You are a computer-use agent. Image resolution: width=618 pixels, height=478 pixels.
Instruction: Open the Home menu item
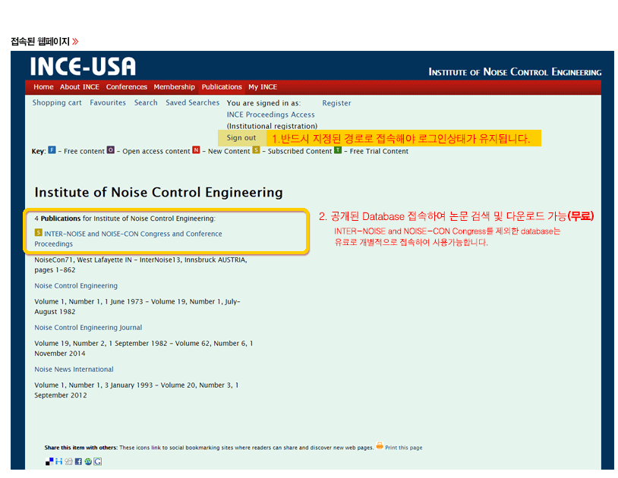(43, 86)
